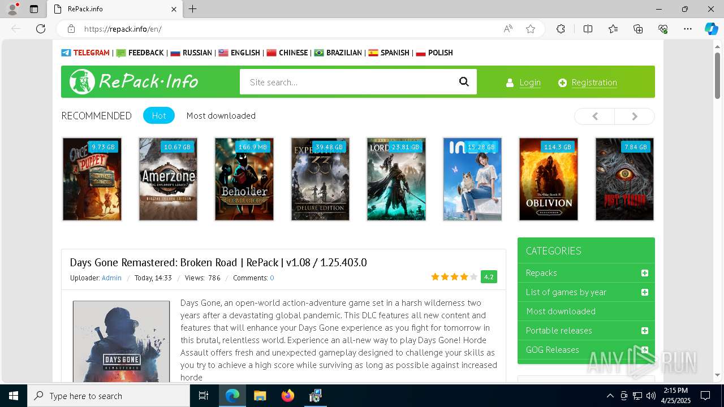
Task: Open the article comments count link
Action: [272, 278]
